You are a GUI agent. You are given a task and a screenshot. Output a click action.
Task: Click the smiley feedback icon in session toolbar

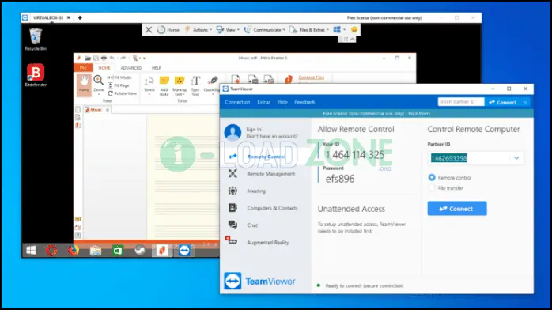[x=354, y=29]
